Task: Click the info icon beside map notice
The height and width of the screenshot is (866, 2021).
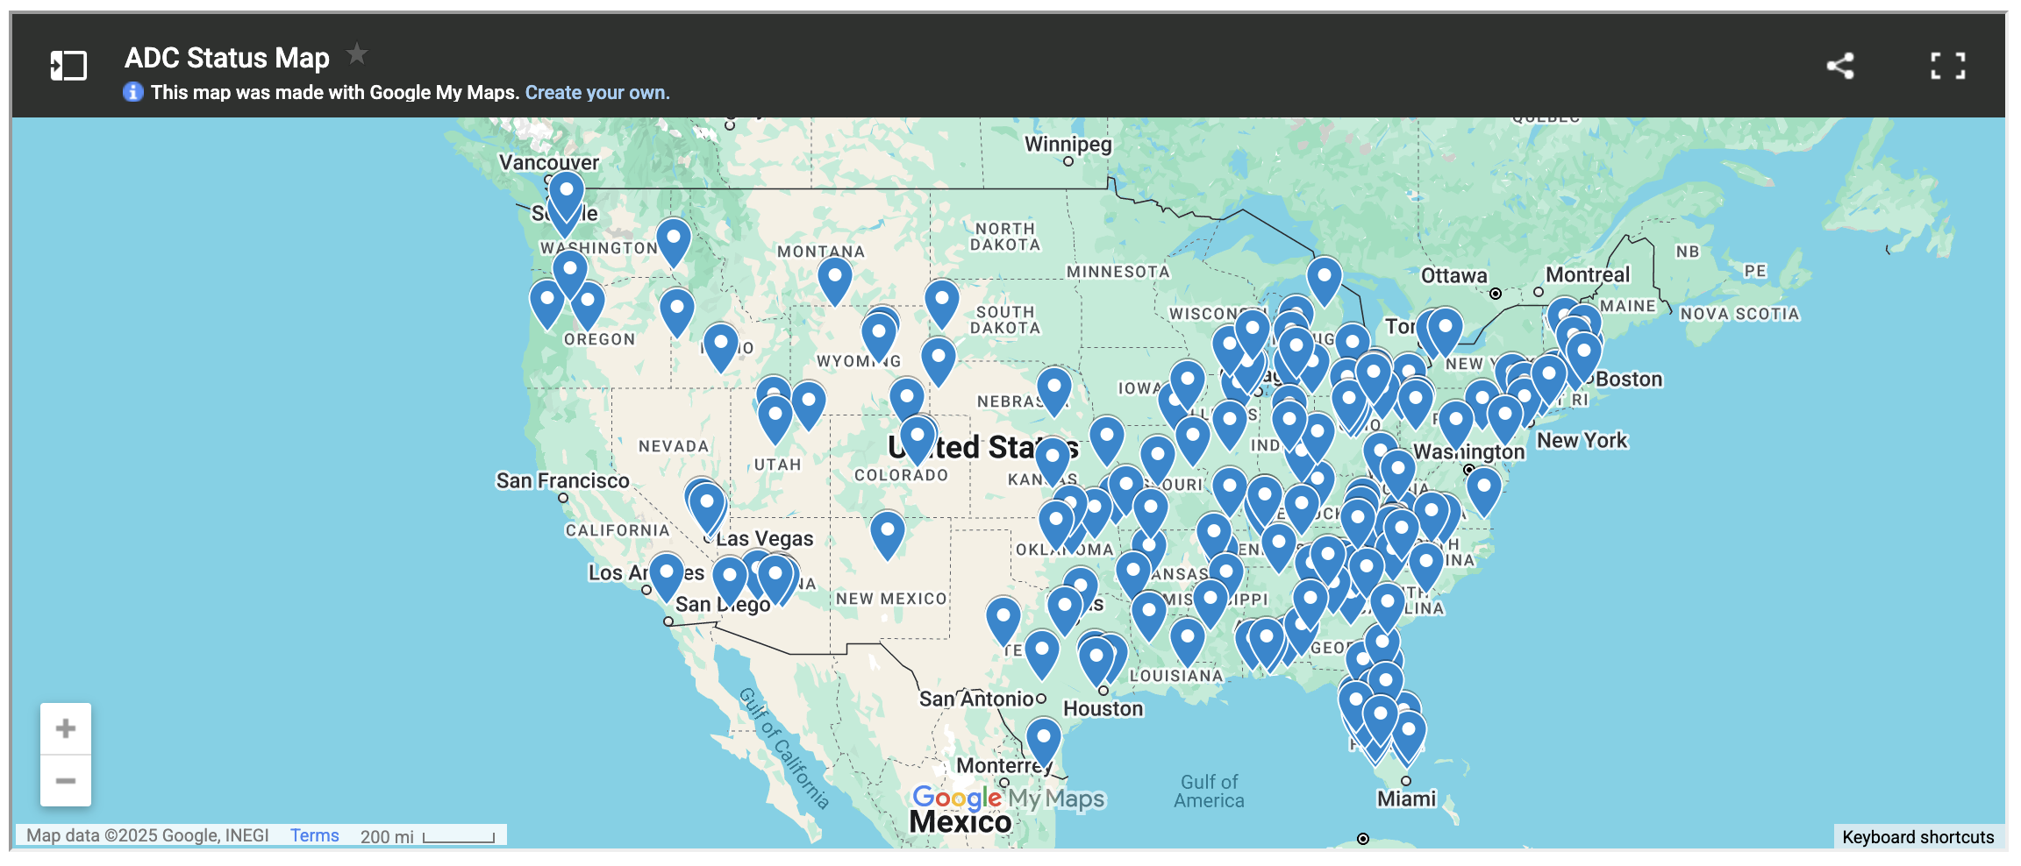Action: 133,92
